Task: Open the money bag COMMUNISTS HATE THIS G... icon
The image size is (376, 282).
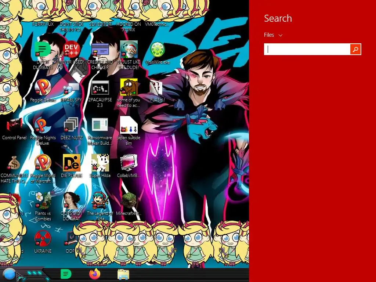Action: point(14,163)
